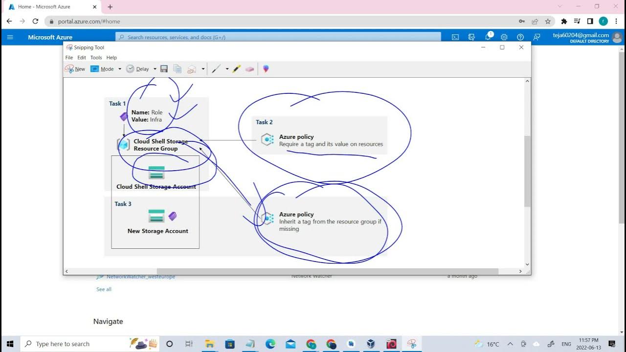Open Microsoft Edge from taskbar
The width and height of the screenshot is (626, 352).
click(270, 344)
